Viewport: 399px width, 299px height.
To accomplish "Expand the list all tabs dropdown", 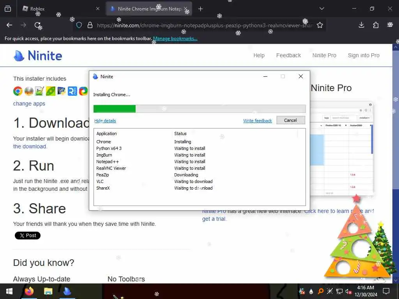I will (322, 9).
